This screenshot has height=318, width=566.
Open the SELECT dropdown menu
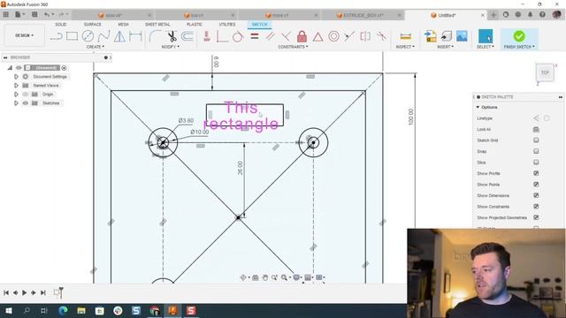(486, 47)
